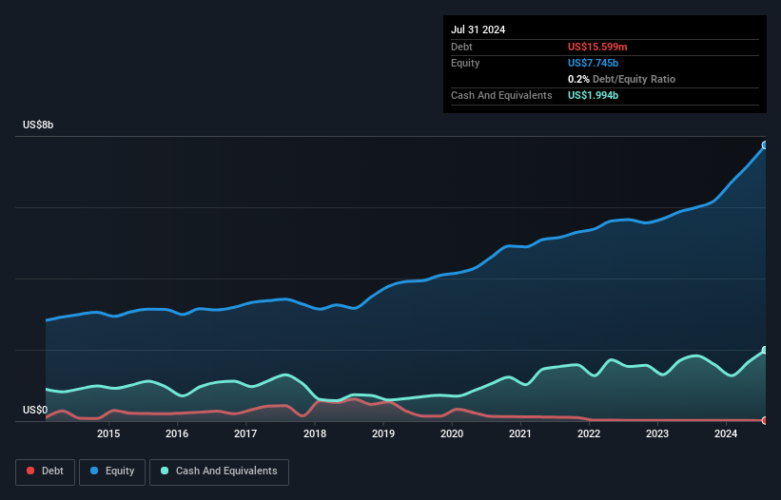Click the US$15.599m debt value

597,47
